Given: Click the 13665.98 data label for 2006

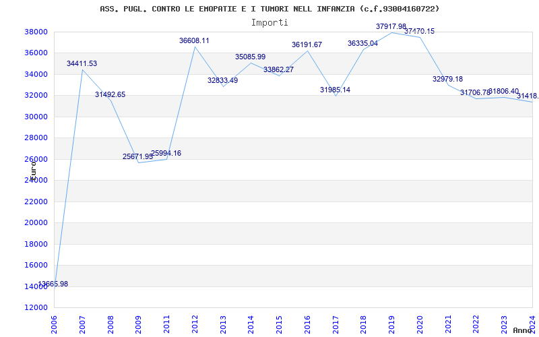Looking at the screenshot, I should tap(53, 284).
